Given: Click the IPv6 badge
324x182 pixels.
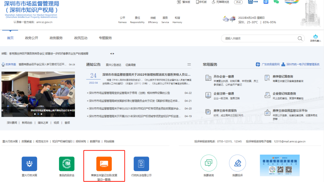Looking at the screenshot, I should pos(238,2).
